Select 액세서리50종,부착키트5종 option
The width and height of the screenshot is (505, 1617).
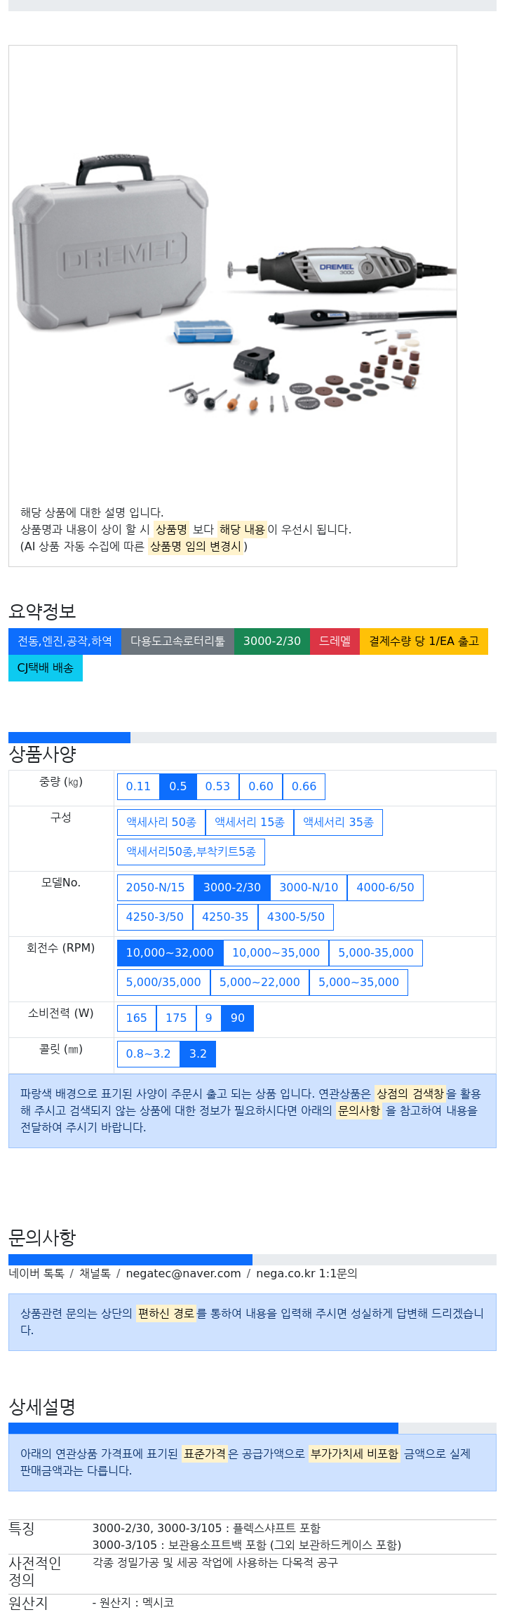pos(191,852)
